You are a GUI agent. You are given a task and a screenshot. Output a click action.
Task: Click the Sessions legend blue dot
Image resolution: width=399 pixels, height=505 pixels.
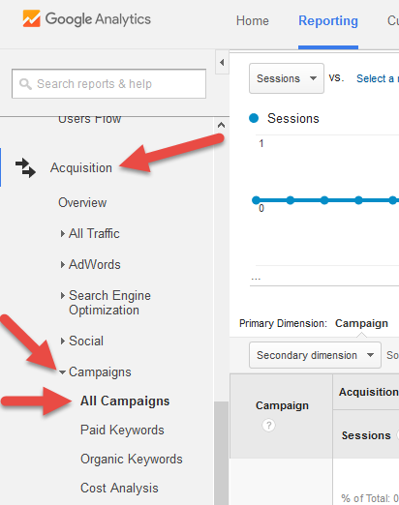pyautogui.click(x=254, y=118)
